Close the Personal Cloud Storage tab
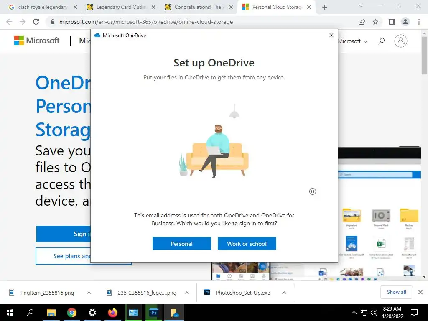Screen dimensions: 428x321 coord(309,7)
